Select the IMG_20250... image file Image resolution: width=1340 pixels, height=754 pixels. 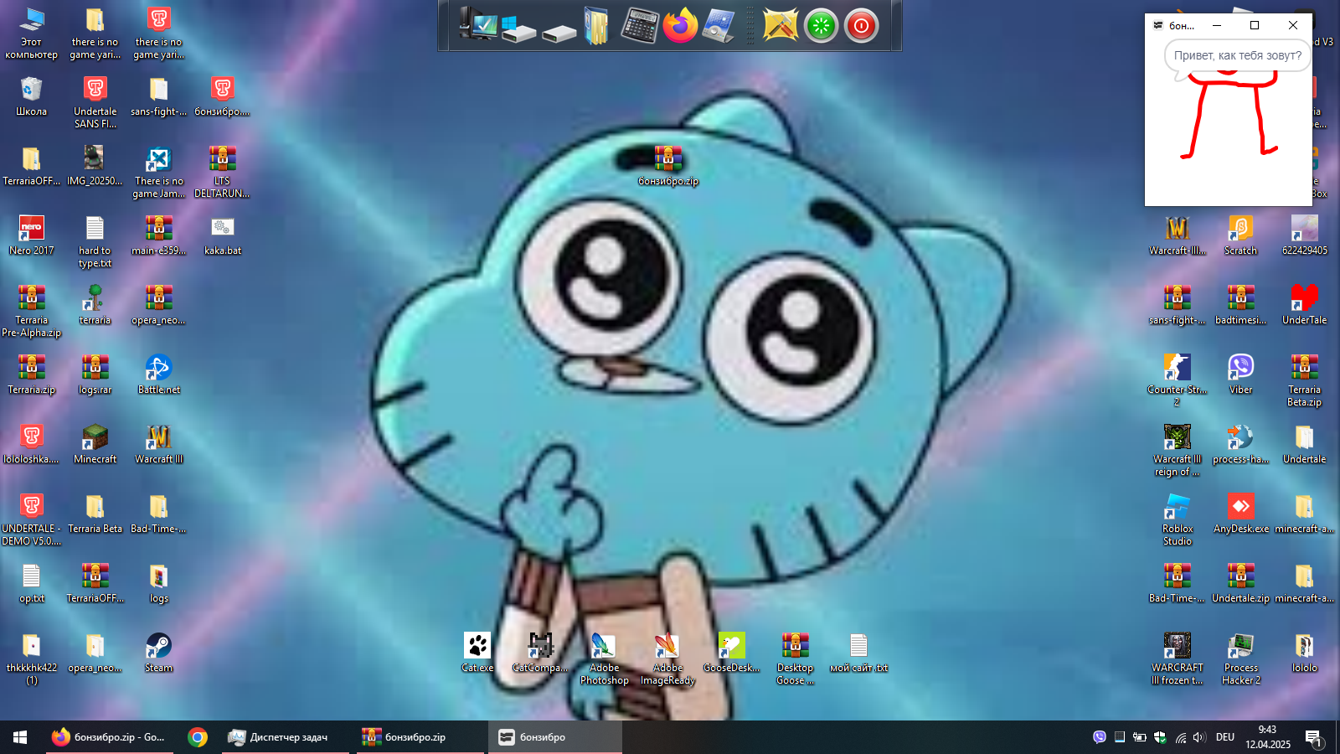click(95, 166)
